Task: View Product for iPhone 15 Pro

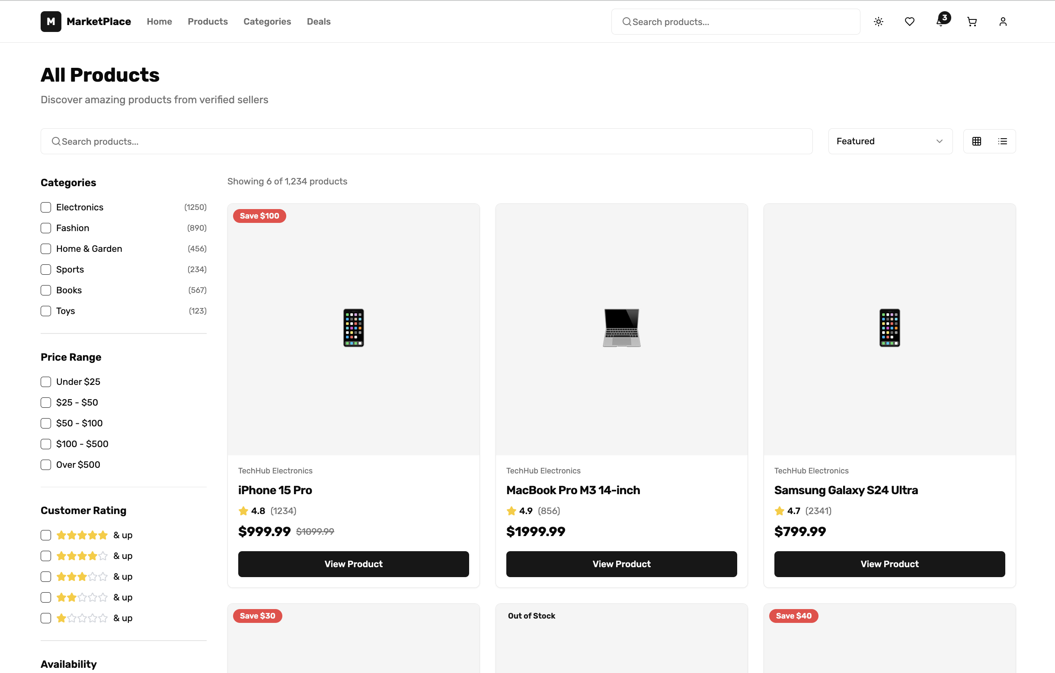Action: tap(353, 564)
